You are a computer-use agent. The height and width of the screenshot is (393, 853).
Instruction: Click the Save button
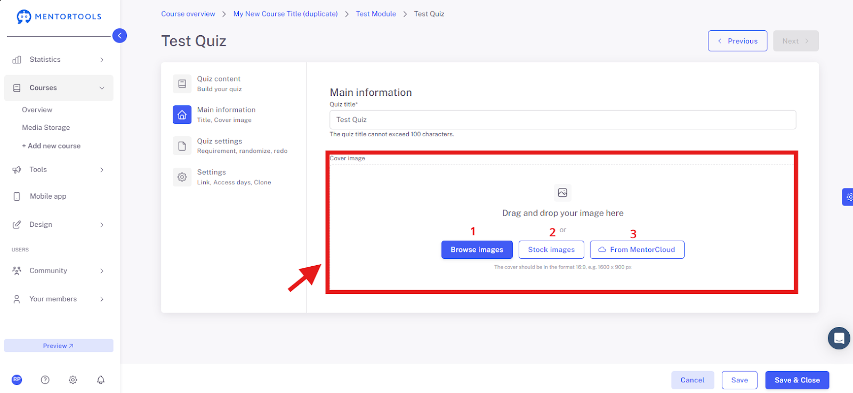pos(739,380)
